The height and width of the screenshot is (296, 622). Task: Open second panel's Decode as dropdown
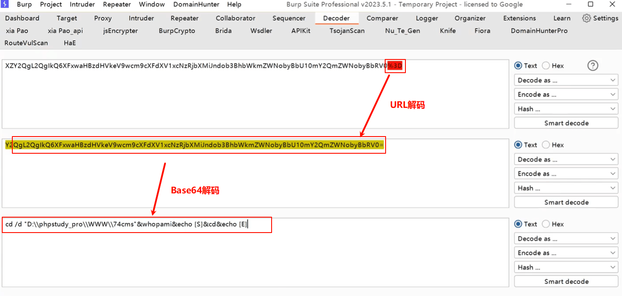tap(566, 159)
